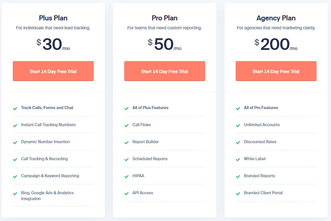
Task: Click checkmark icon next to Dynamic Number Insertion
Action: tap(15, 142)
